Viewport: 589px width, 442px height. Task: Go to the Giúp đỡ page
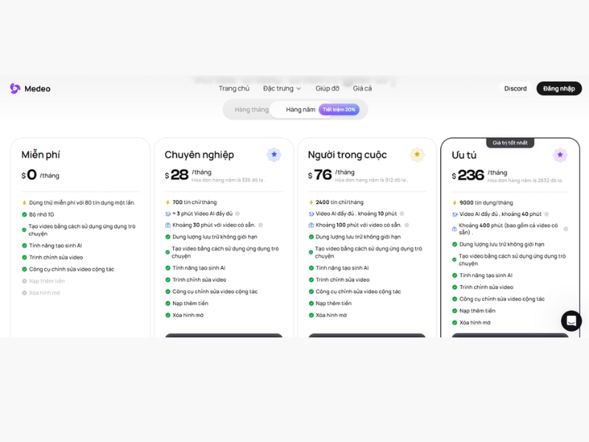pos(327,88)
